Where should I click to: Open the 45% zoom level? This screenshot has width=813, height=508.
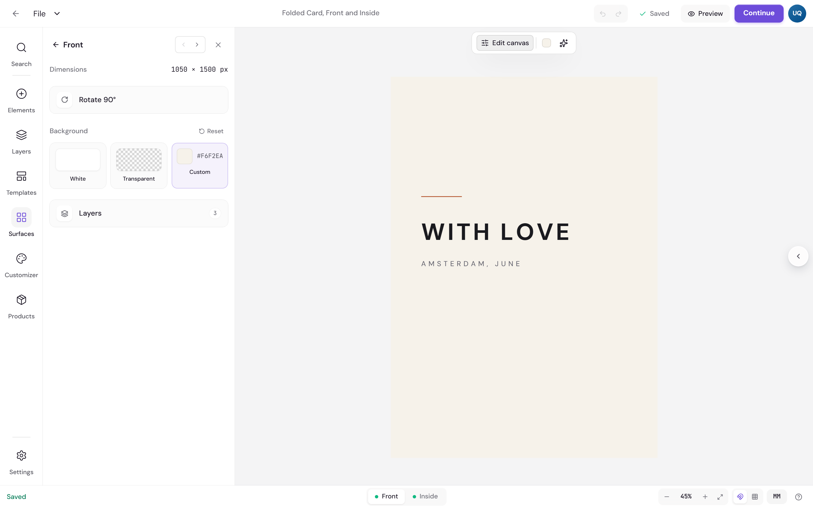click(x=686, y=497)
